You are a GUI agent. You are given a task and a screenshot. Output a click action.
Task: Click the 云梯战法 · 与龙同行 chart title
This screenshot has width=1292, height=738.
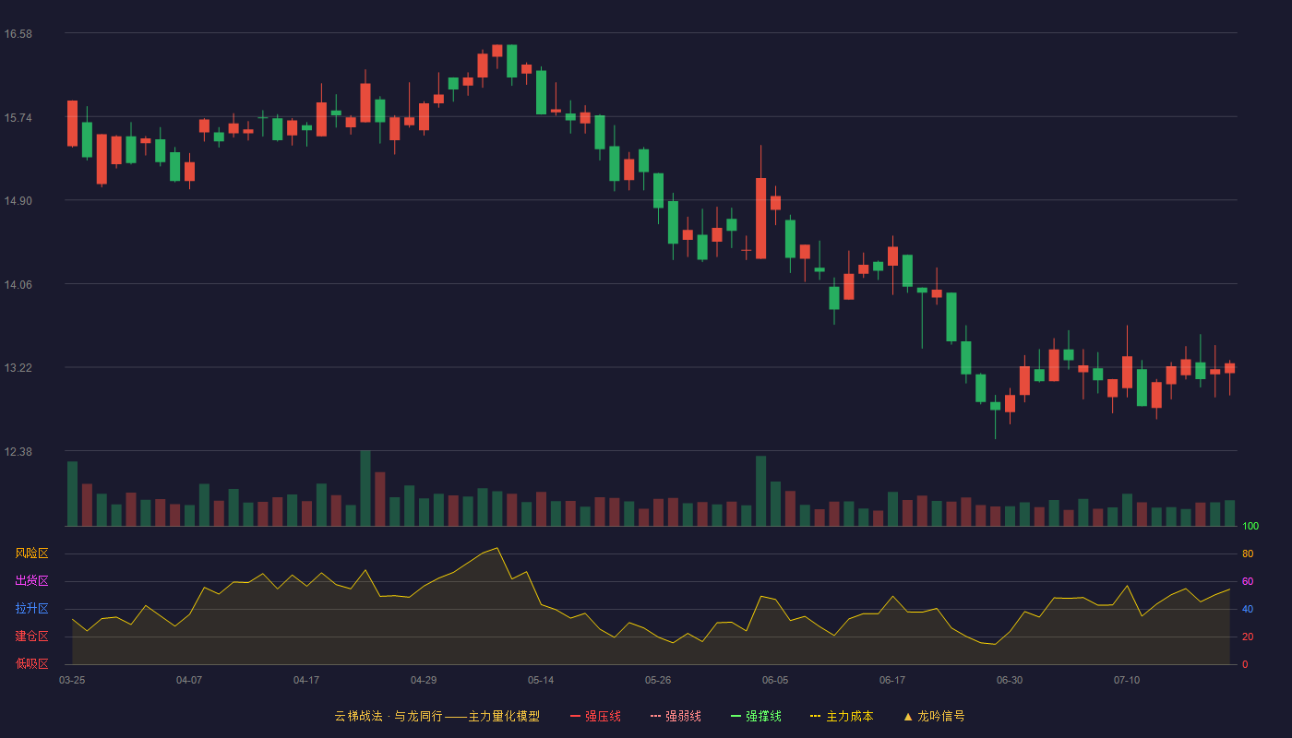click(x=437, y=716)
